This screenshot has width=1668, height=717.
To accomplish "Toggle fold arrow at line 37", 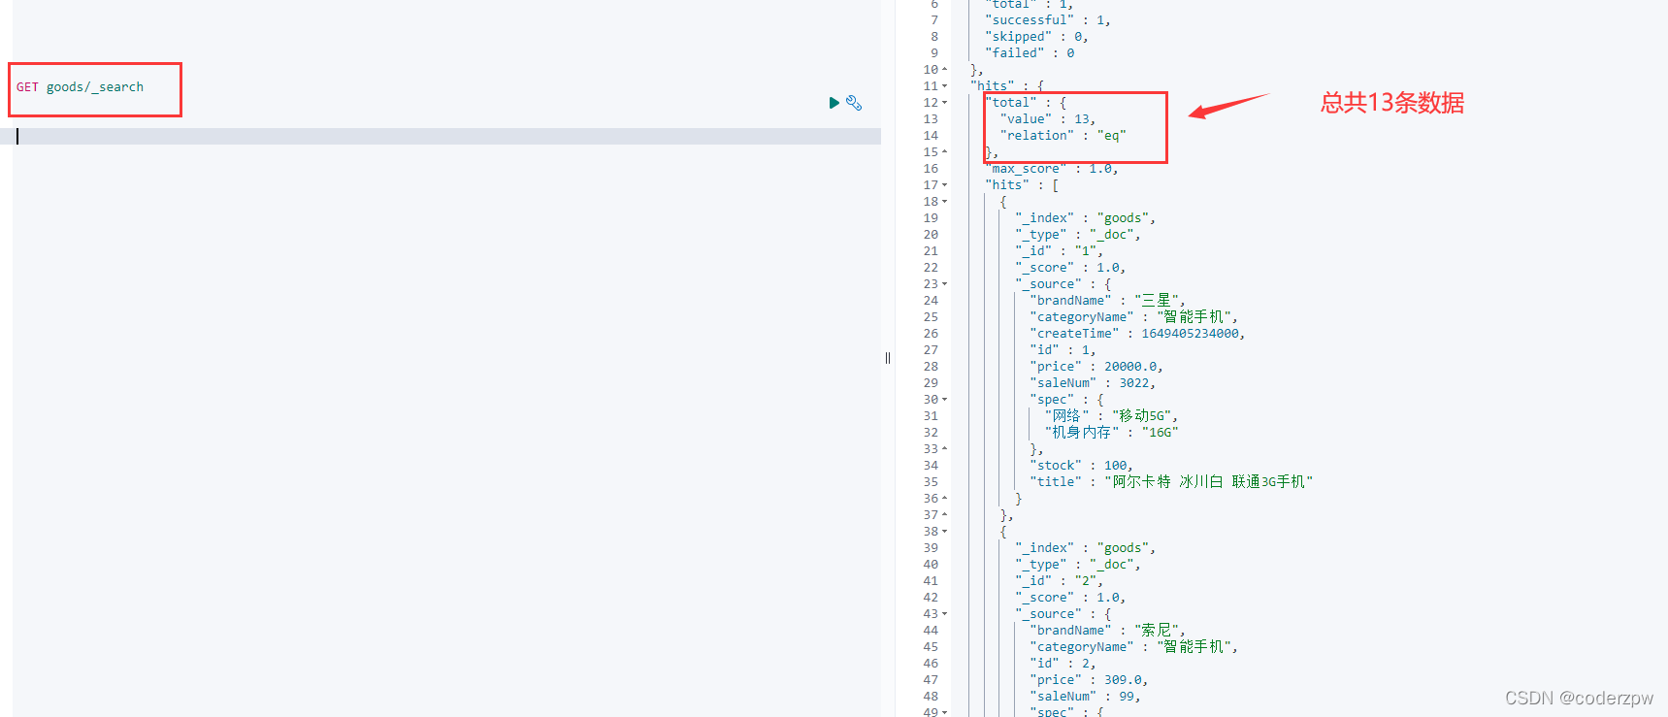I will pyautogui.click(x=945, y=515).
